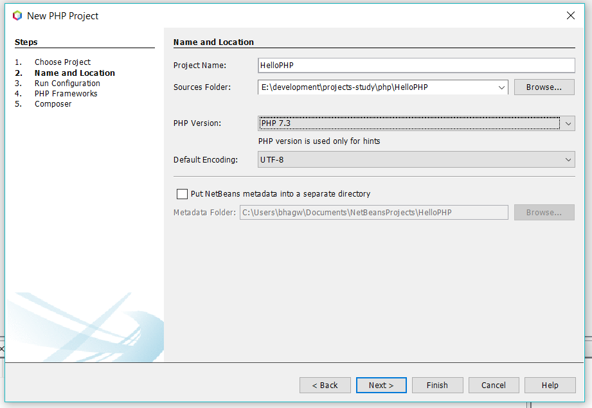The width and height of the screenshot is (592, 408).
Task: Click the Steps heading
Action: (26, 42)
